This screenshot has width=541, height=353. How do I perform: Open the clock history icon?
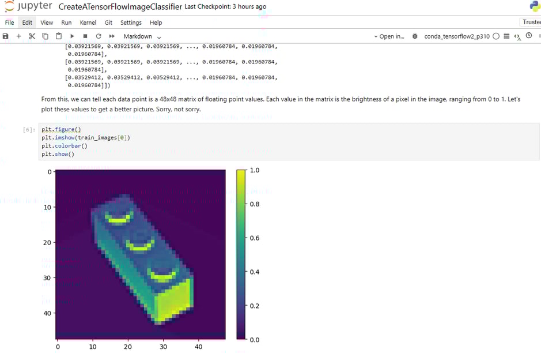click(x=529, y=36)
